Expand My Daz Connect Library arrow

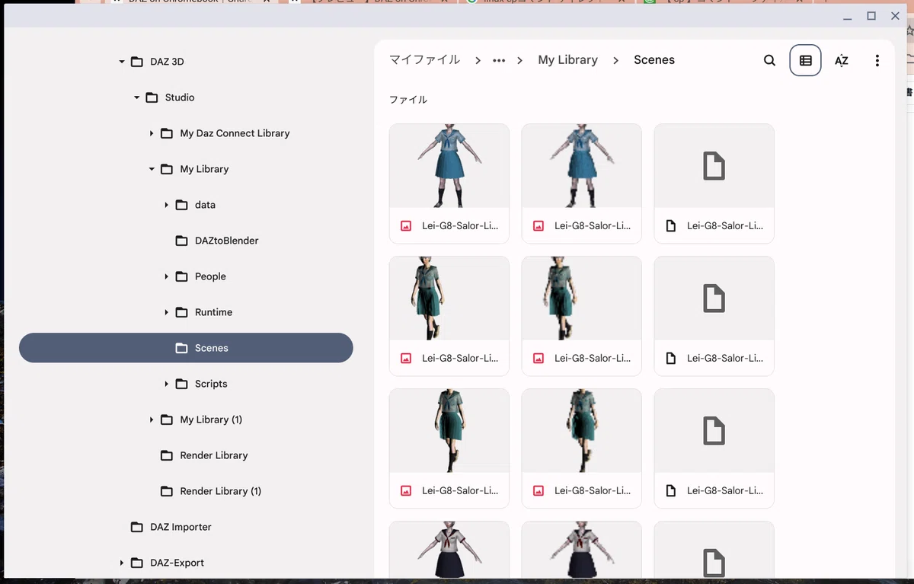(152, 133)
